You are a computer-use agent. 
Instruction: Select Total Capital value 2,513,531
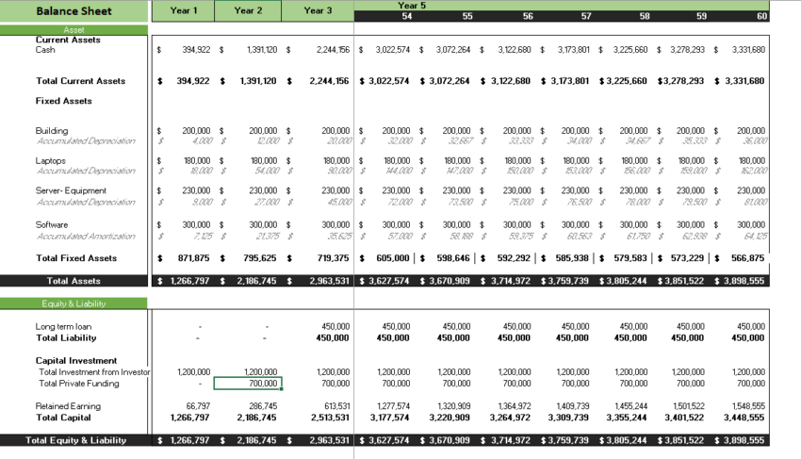click(x=330, y=418)
